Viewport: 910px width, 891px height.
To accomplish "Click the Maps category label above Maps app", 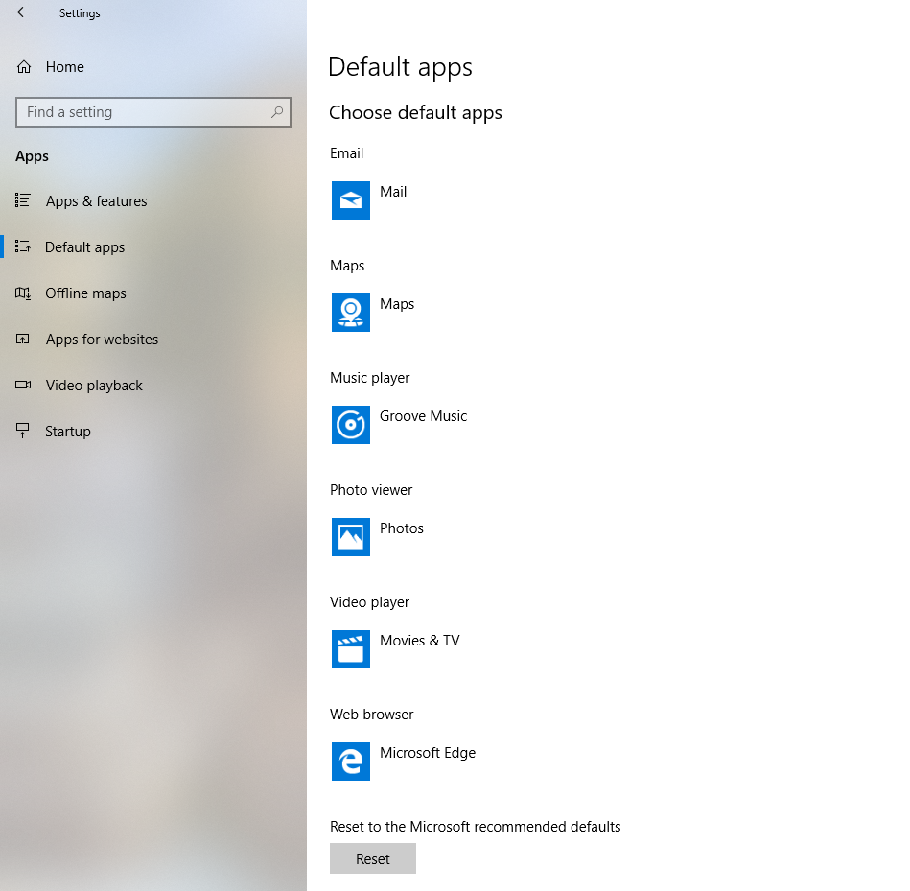I will [x=347, y=266].
